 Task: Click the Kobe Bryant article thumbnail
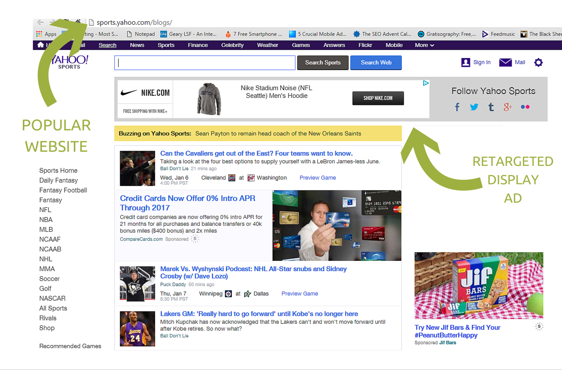coord(137,329)
